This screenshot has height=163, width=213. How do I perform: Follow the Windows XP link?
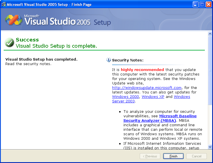coord(153,97)
